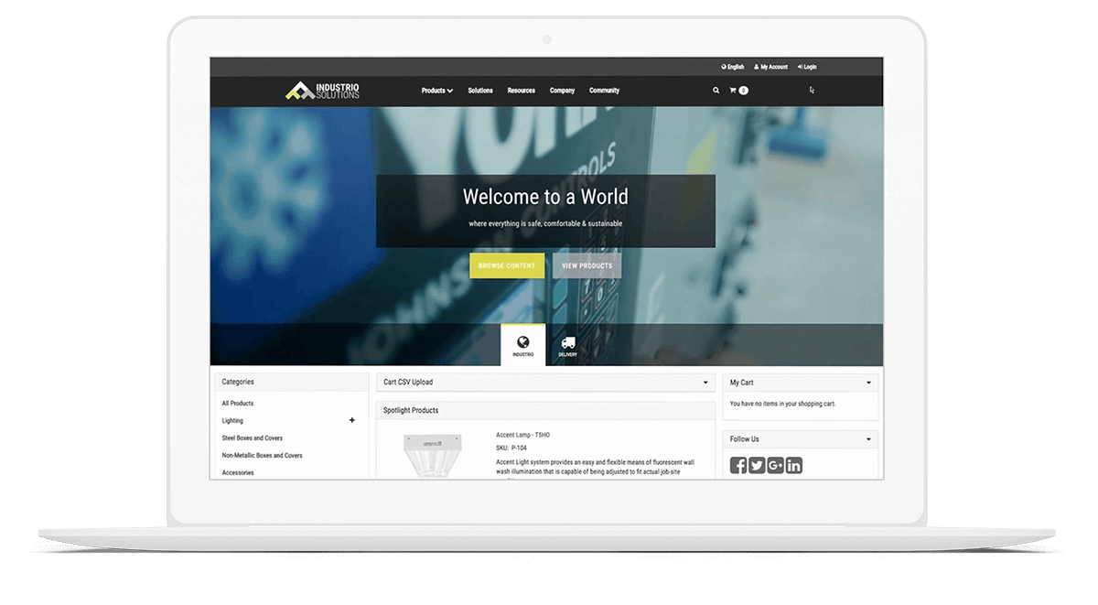Click the VIEW PRODUCTS button

point(587,265)
